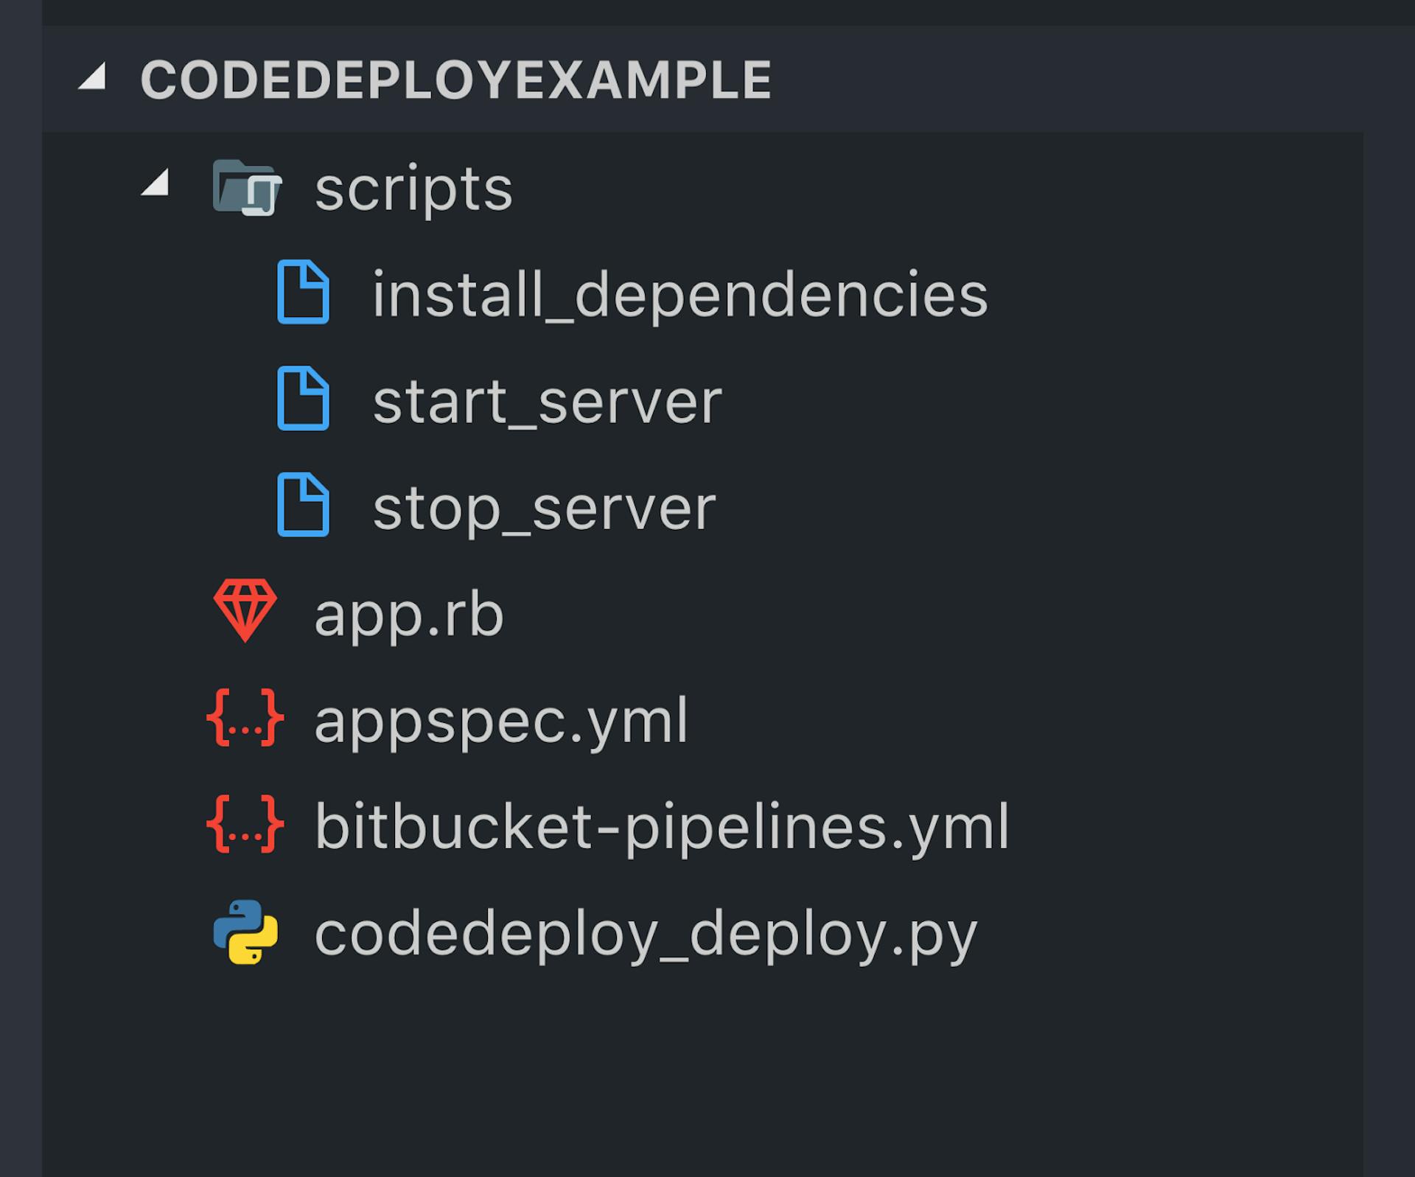This screenshot has width=1415, height=1177.
Task: Open the start_server script
Action: click(547, 402)
